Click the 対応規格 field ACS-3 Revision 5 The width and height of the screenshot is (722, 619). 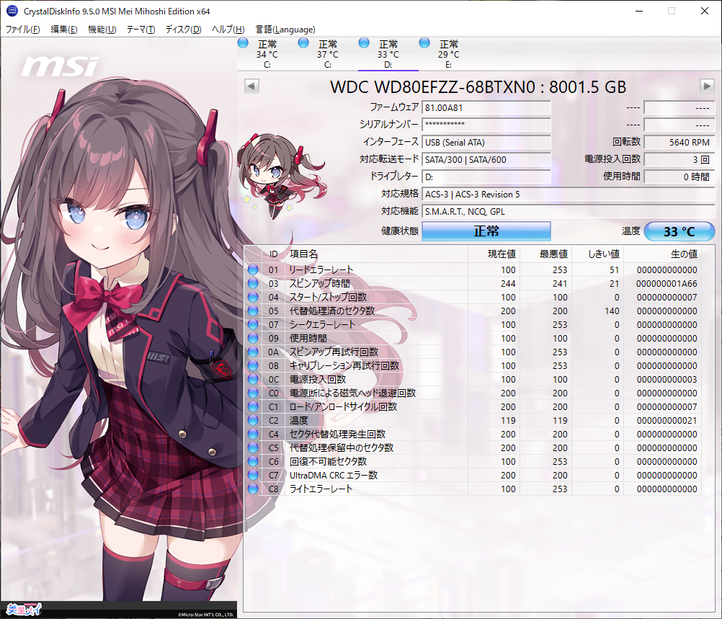click(x=569, y=195)
